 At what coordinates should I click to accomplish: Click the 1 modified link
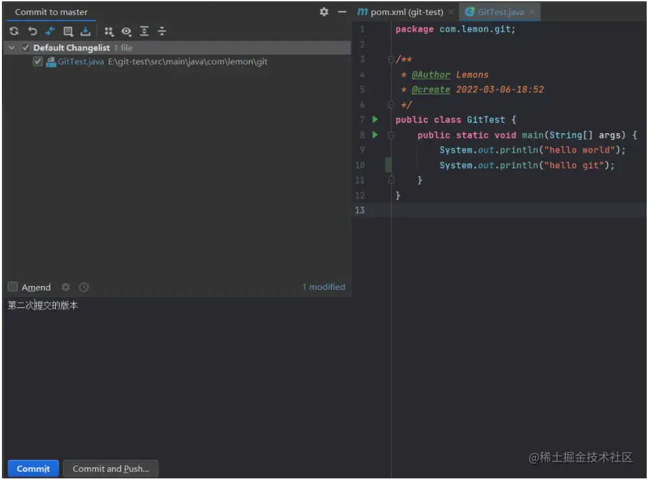(323, 287)
